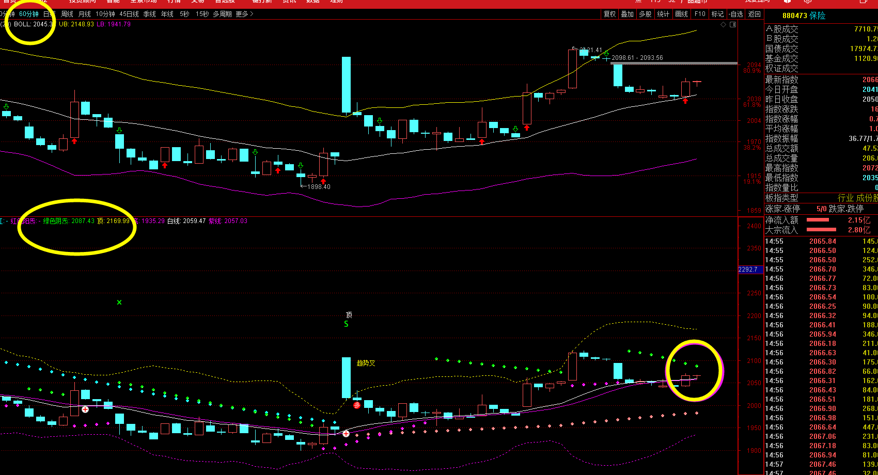Screen dimensions: 878x475
Task: Click the 净流入额 red bar
Action: coord(818,220)
